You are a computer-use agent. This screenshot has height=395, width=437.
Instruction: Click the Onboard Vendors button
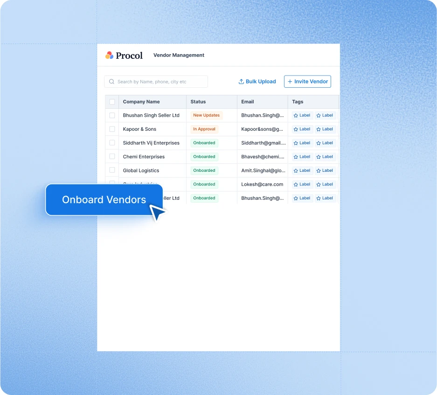pos(104,200)
